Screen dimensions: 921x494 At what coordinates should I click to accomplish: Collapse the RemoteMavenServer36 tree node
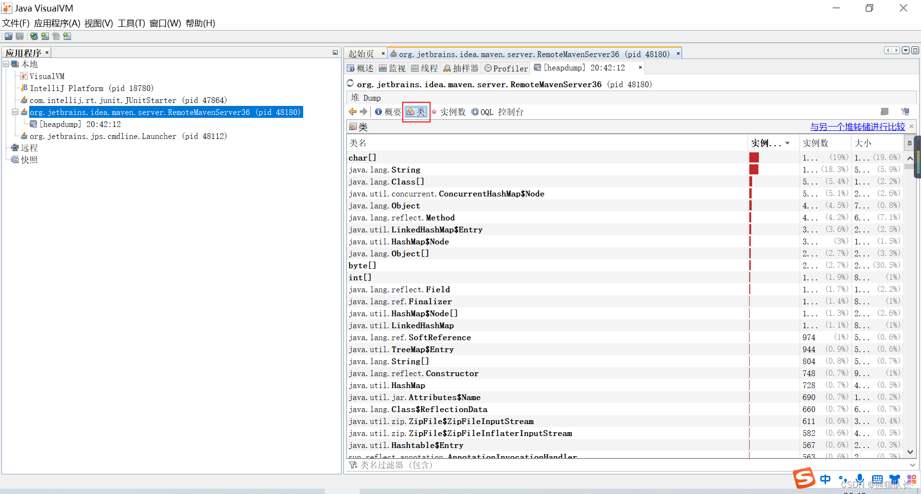click(15, 112)
